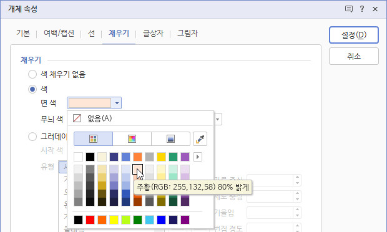387x232 pixels.
Task: Click the 설정(D) button
Action: tap(354, 35)
